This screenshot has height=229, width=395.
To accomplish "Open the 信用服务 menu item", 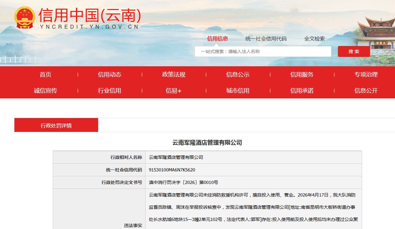I will [302, 75].
